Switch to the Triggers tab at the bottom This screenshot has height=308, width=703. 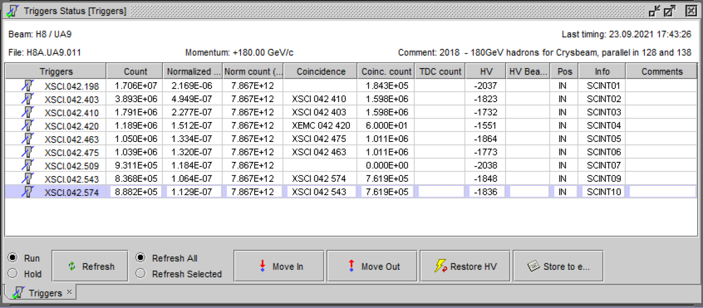tap(40, 293)
